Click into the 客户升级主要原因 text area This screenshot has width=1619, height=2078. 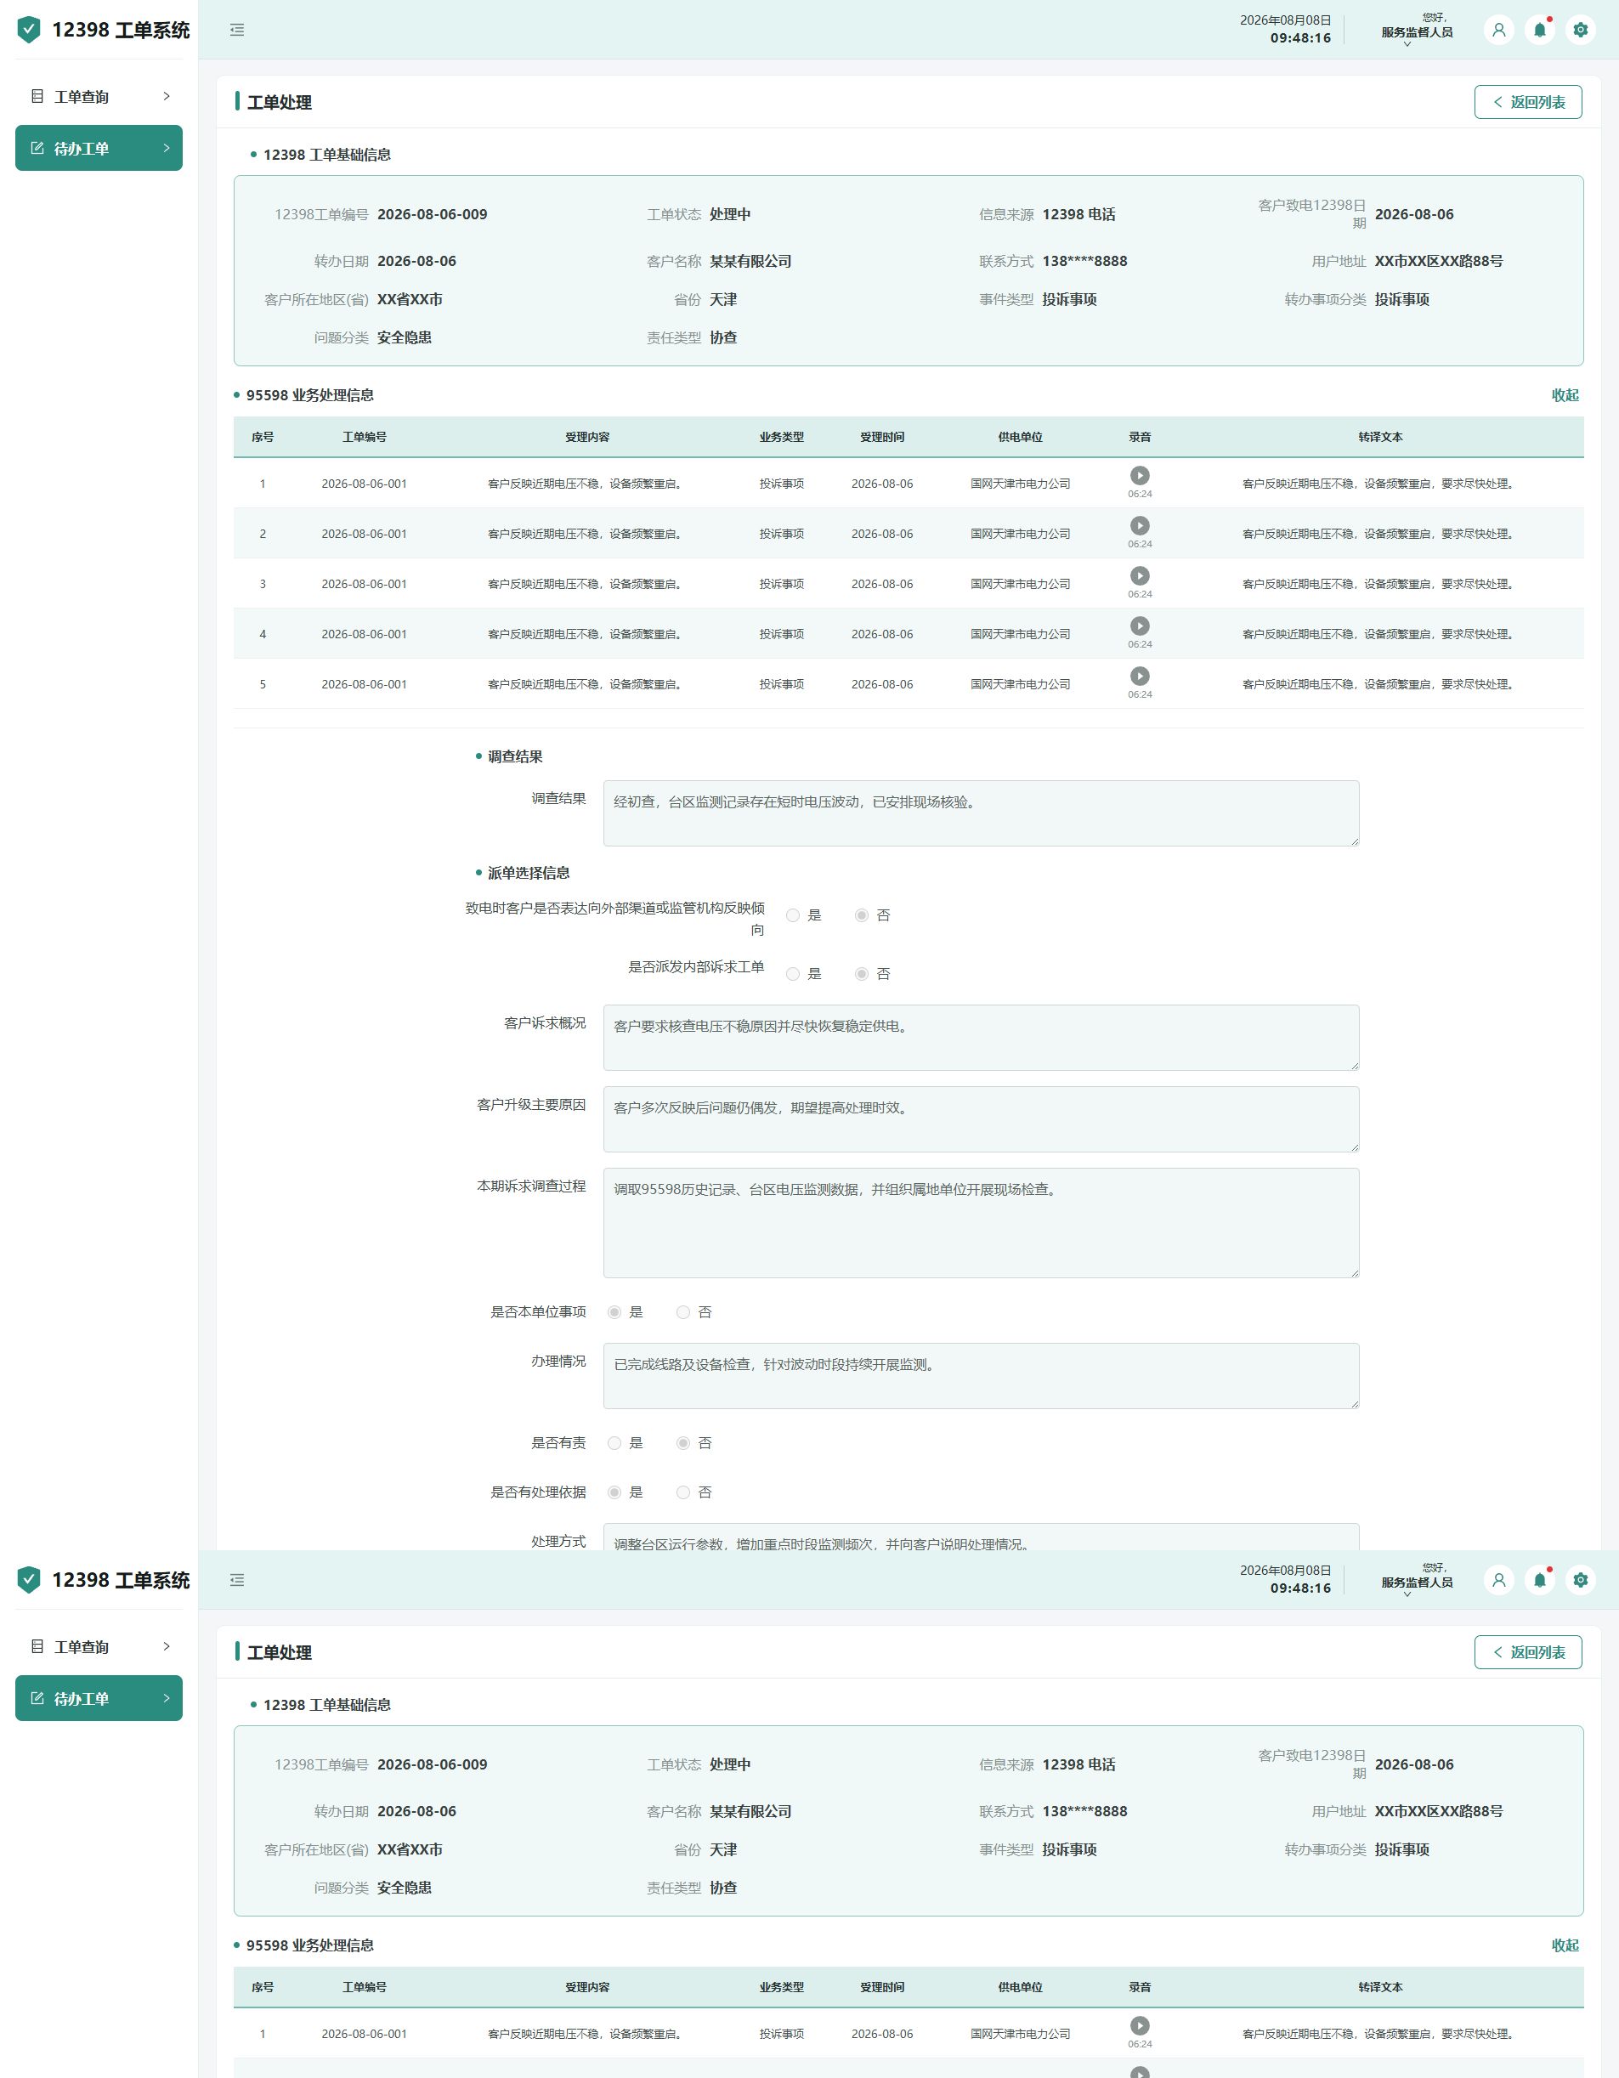pyautogui.click(x=981, y=1120)
